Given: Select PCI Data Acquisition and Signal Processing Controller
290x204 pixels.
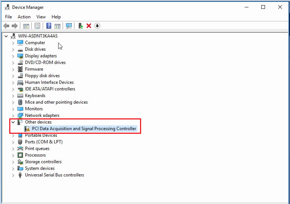Looking at the screenshot, I should (84, 129).
